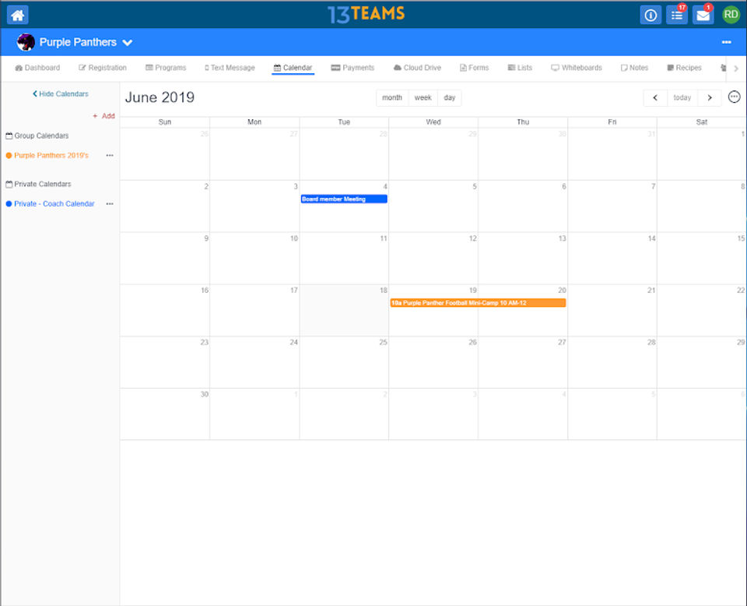
Task: Go to the next month arrow
Action: tap(710, 97)
